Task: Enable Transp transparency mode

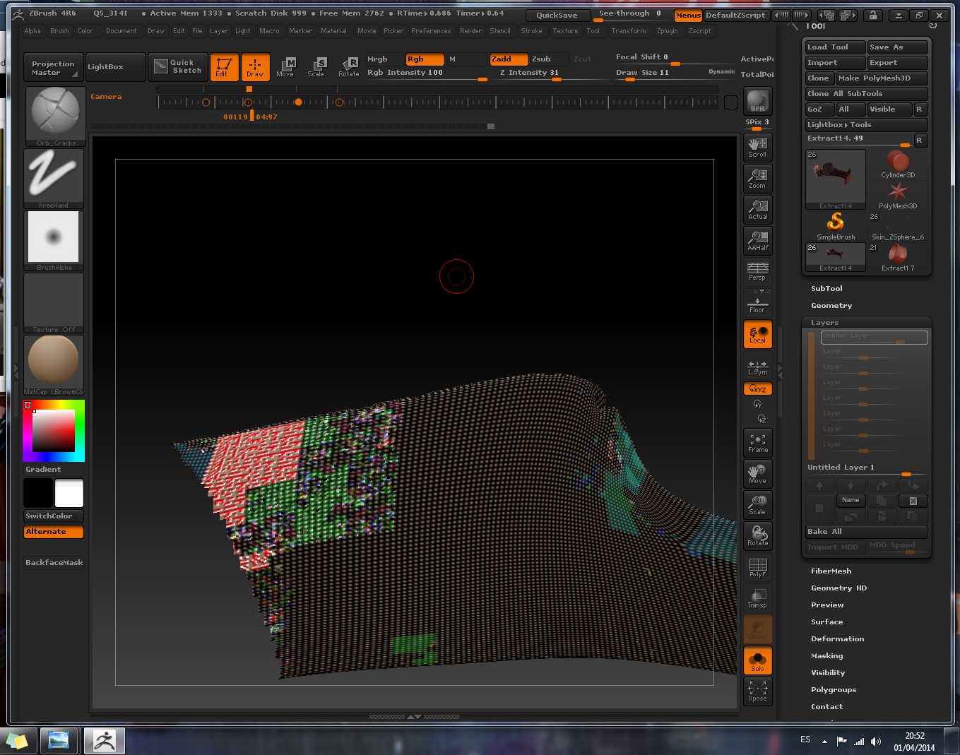Action: (x=757, y=598)
